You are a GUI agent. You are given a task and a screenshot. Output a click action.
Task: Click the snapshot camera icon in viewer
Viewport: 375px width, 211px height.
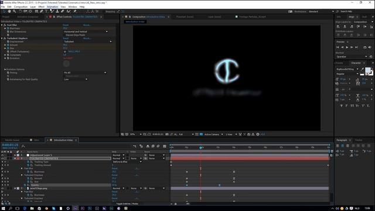click(x=167, y=134)
